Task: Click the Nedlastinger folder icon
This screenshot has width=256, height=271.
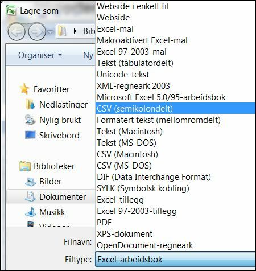Action: tap(30, 104)
